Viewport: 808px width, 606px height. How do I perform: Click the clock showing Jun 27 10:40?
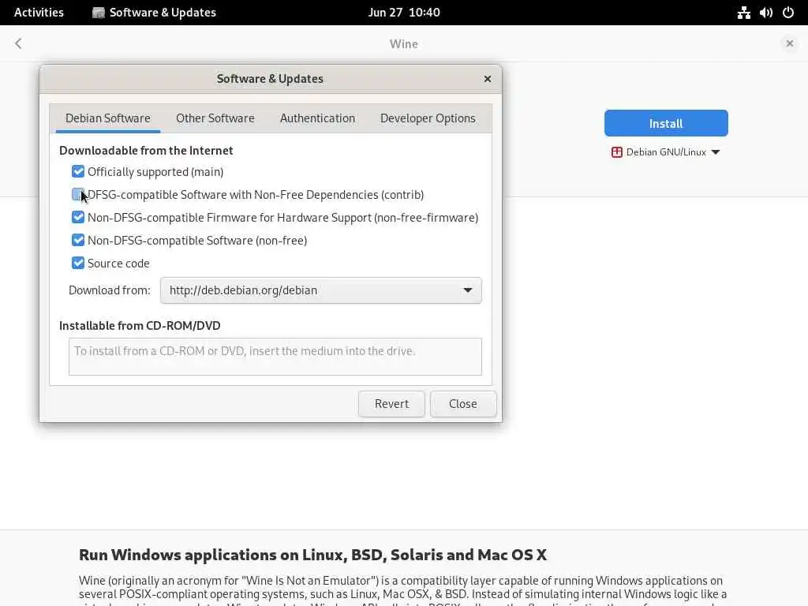click(x=404, y=13)
